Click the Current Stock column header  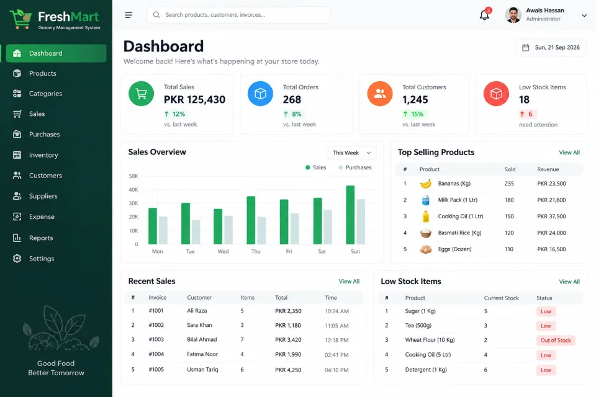(501, 298)
